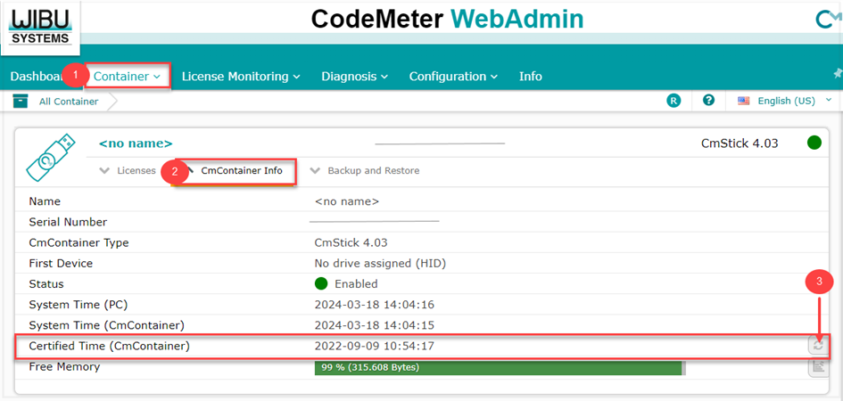Select the Status row label
The image size is (843, 401).
click(x=46, y=283)
